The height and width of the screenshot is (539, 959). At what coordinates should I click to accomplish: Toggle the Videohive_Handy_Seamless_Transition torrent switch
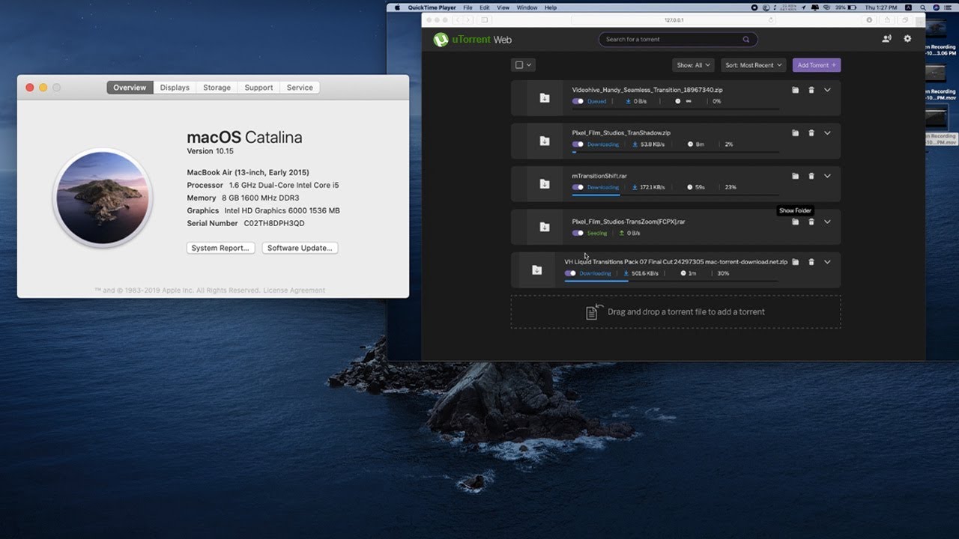(x=578, y=101)
